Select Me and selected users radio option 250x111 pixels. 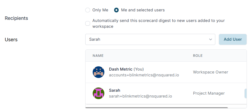116,10
